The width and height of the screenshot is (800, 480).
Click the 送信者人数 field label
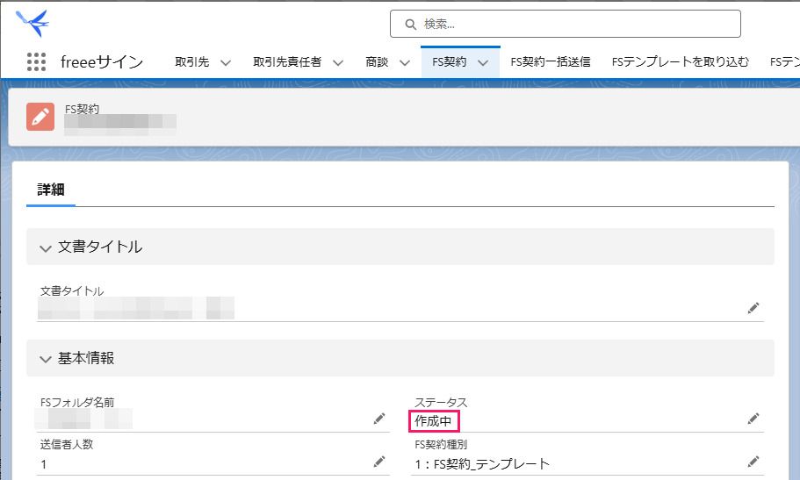point(67,444)
